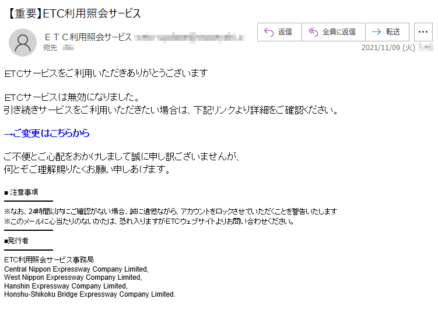Click the sender avatar profile icon
Screen dimensions: 438x313
(x=23, y=43)
